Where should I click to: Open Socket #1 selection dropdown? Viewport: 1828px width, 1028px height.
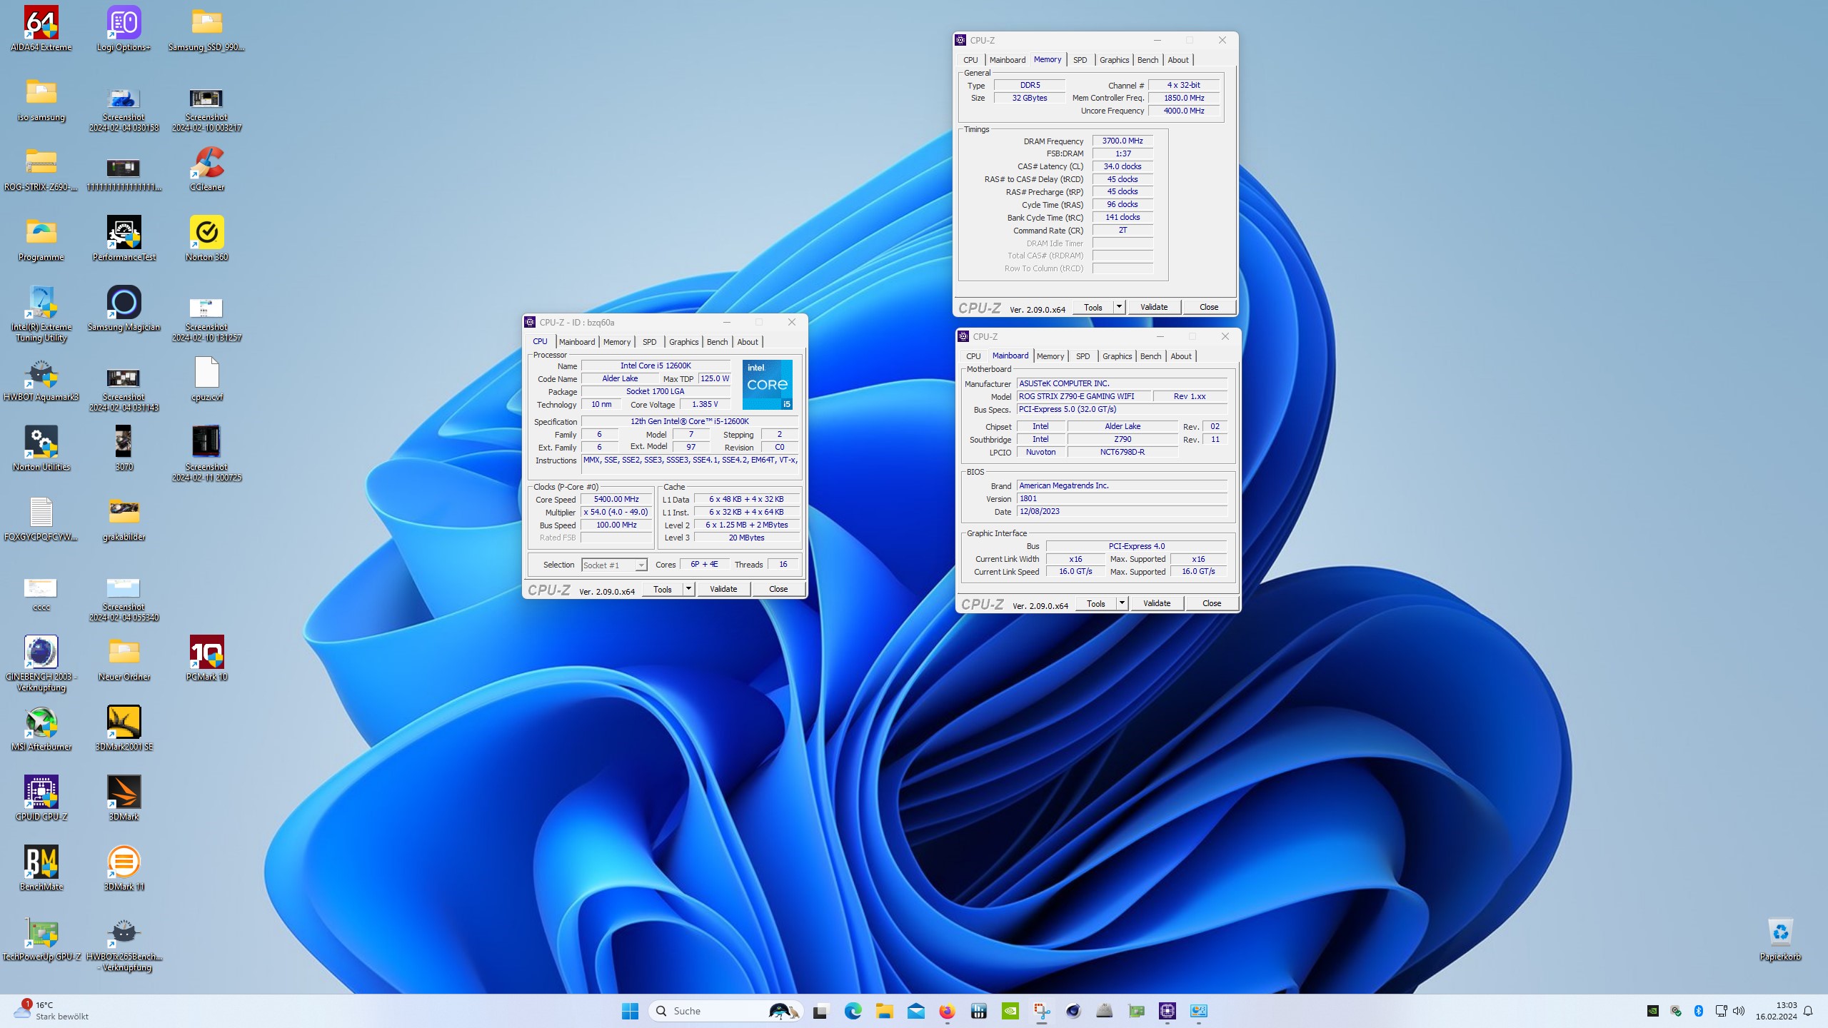click(614, 565)
